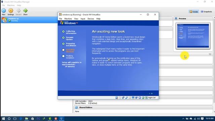This screenshot has width=215, height=121.
Task: Click 'Device Filters: 0 (0 active)' text
Action: click(x=86, y=103)
